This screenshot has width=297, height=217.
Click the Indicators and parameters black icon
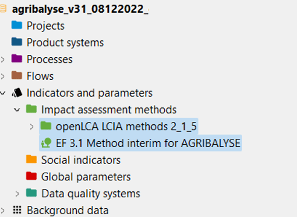17,93
